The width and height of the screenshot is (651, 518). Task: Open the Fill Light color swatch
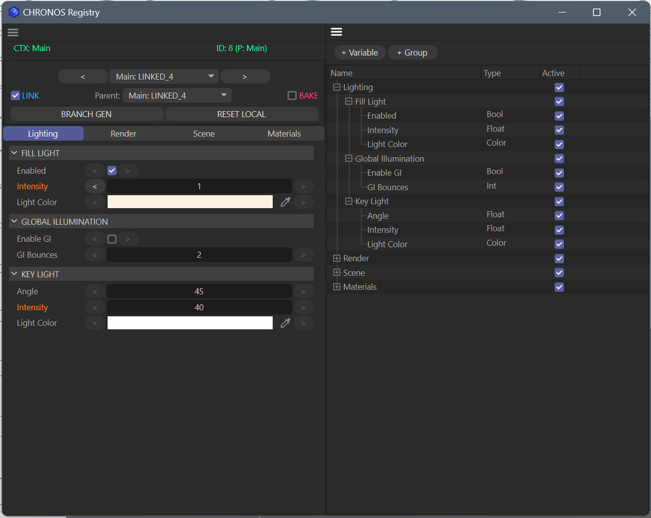190,202
